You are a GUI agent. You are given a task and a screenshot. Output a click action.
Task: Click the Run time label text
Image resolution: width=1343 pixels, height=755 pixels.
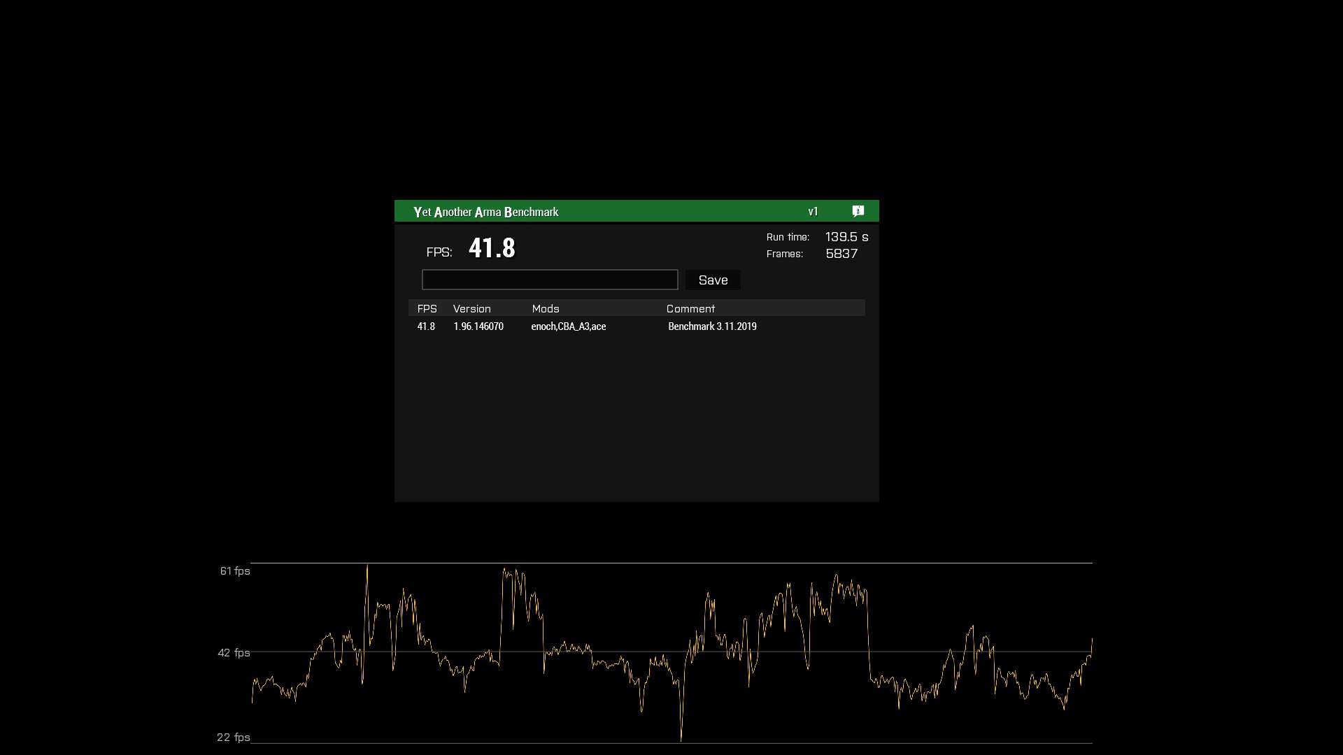pyautogui.click(x=787, y=237)
